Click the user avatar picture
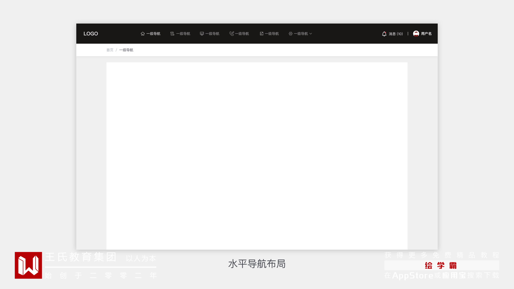Viewport: 514px width, 289px height. (x=416, y=34)
